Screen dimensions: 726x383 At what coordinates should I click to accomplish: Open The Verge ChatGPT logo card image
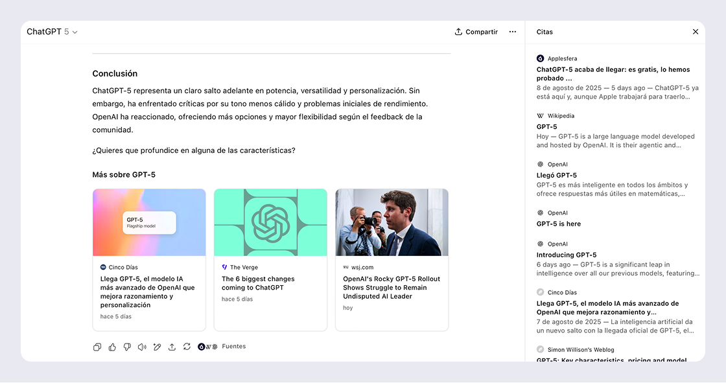pos(270,222)
